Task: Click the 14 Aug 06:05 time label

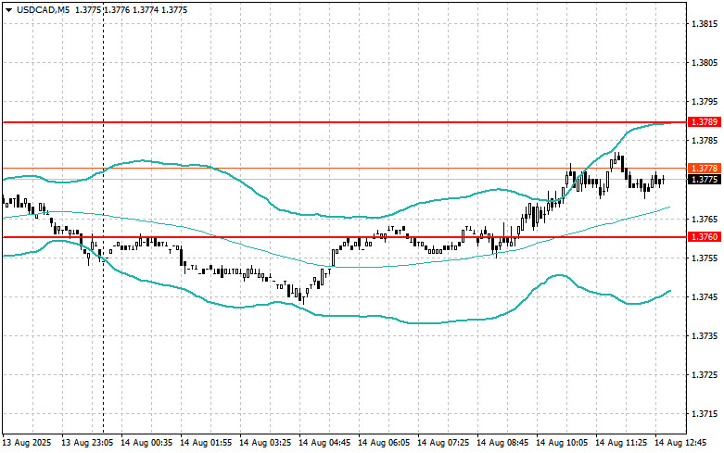Action: coord(384,443)
